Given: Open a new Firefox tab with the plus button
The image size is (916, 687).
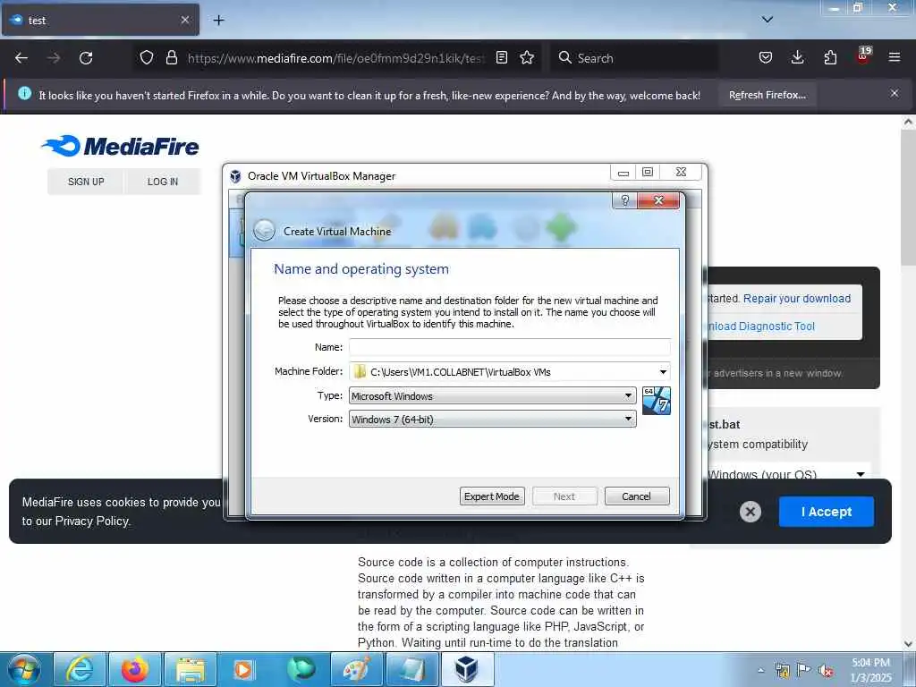Looking at the screenshot, I should click(218, 21).
